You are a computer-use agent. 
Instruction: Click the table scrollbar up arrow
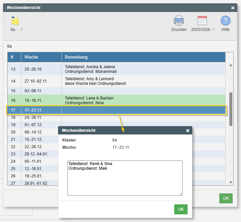(231, 65)
